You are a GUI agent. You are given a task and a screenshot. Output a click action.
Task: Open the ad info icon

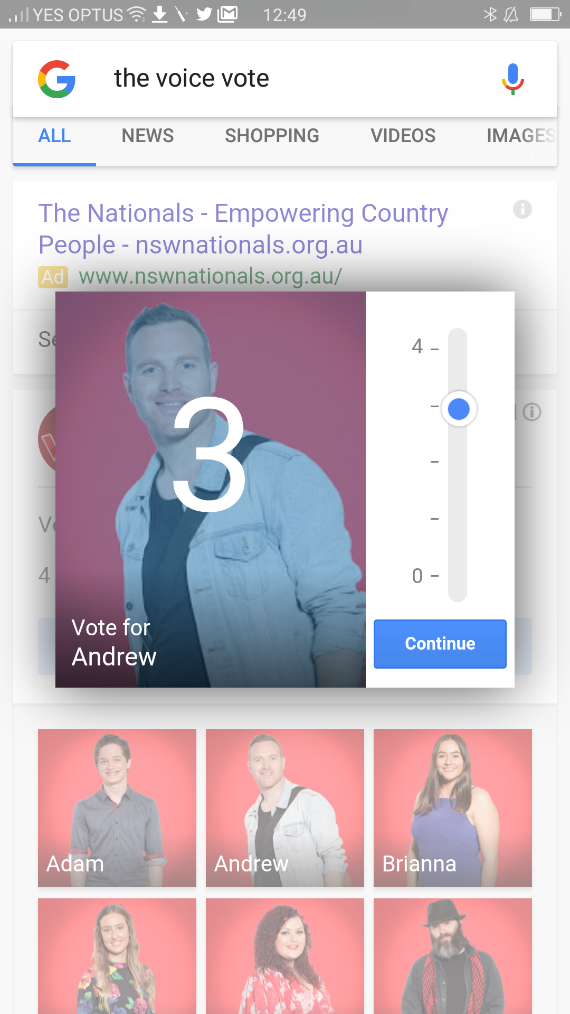click(522, 209)
